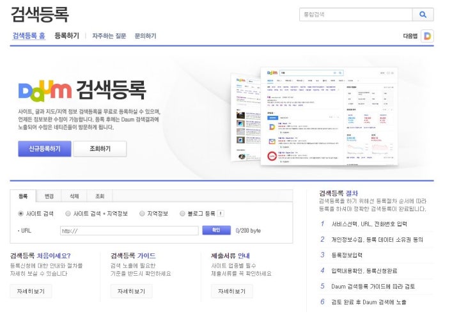Viewport: 475px width, 325px height.
Task: Click the 검색등록 절차 heading
Action: (338, 193)
